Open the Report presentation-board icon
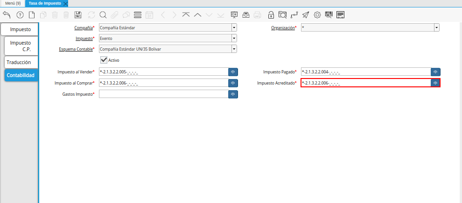Image resolution: width=462 pixels, height=203 pixels. coord(234,15)
